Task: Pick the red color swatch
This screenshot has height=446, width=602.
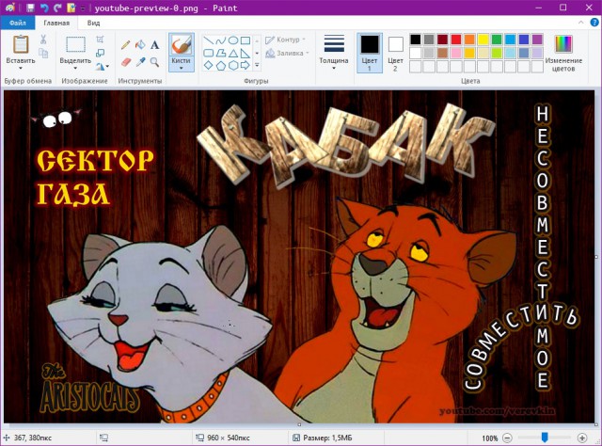Action: tap(456, 40)
